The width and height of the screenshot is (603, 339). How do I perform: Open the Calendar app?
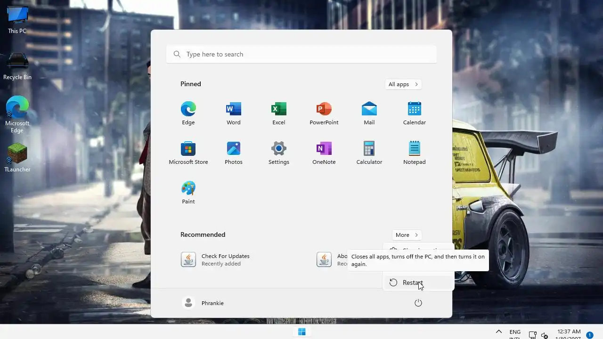pyautogui.click(x=415, y=113)
